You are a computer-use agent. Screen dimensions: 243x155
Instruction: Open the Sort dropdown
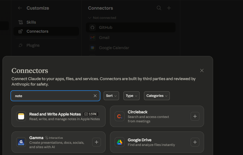111,96
